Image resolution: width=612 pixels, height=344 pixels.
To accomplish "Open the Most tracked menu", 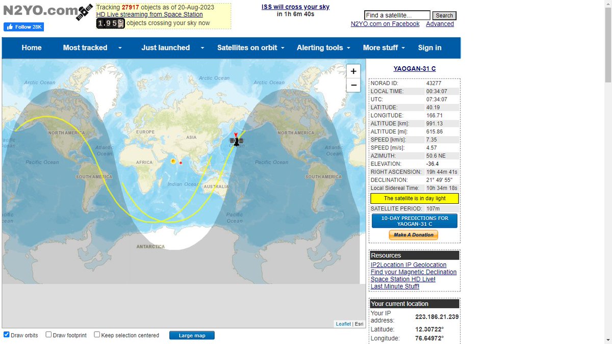I will point(85,47).
